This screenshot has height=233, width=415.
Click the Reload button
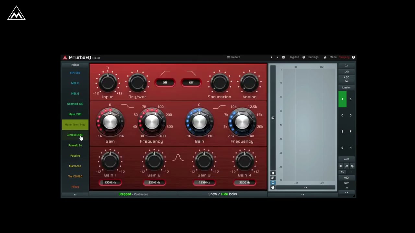click(75, 65)
